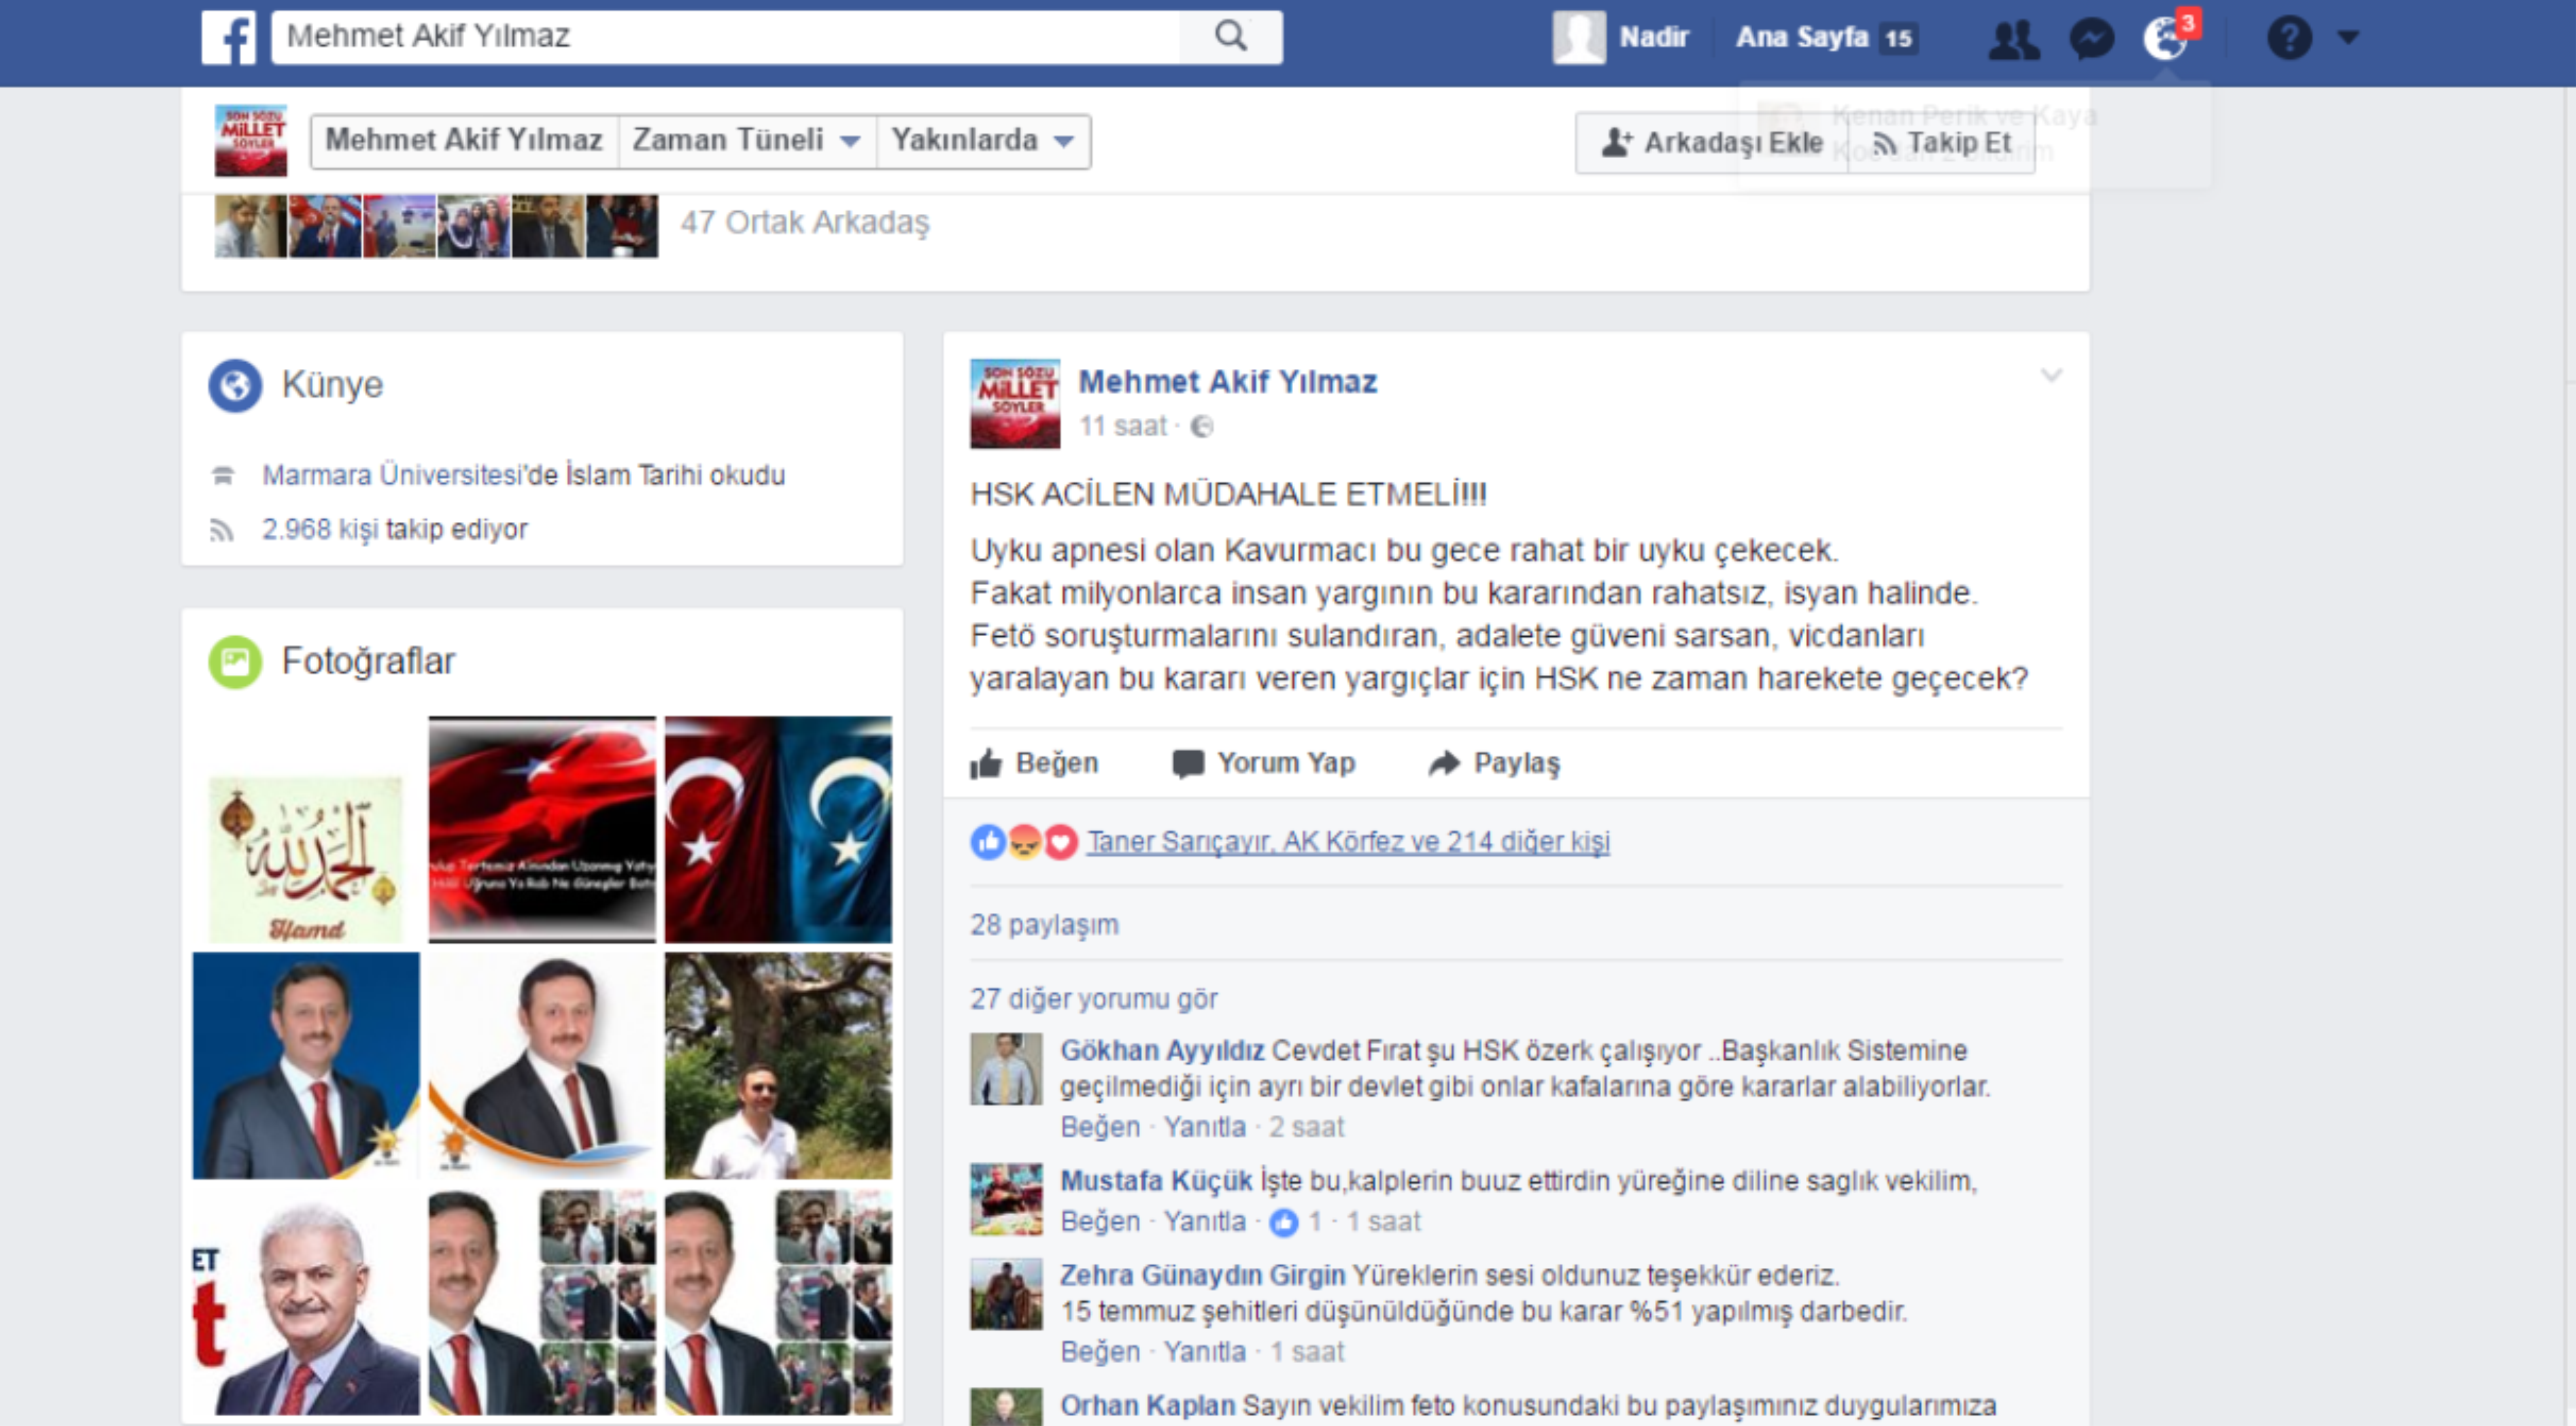Click Nadir profile avatar in top bar
Viewport: 2576px width, 1426px height.
pyautogui.click(x=1579, y=38)
